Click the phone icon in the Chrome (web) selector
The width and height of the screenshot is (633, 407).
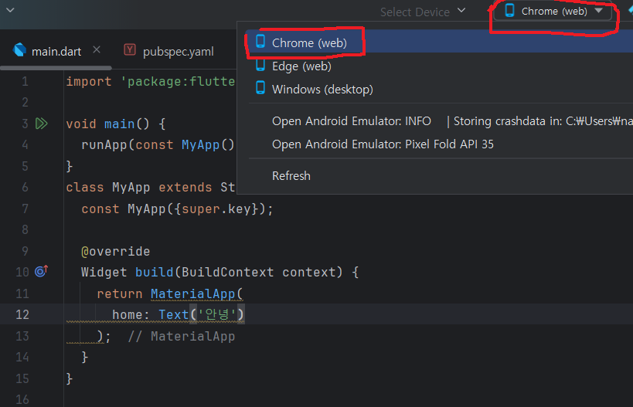(509, 10)
